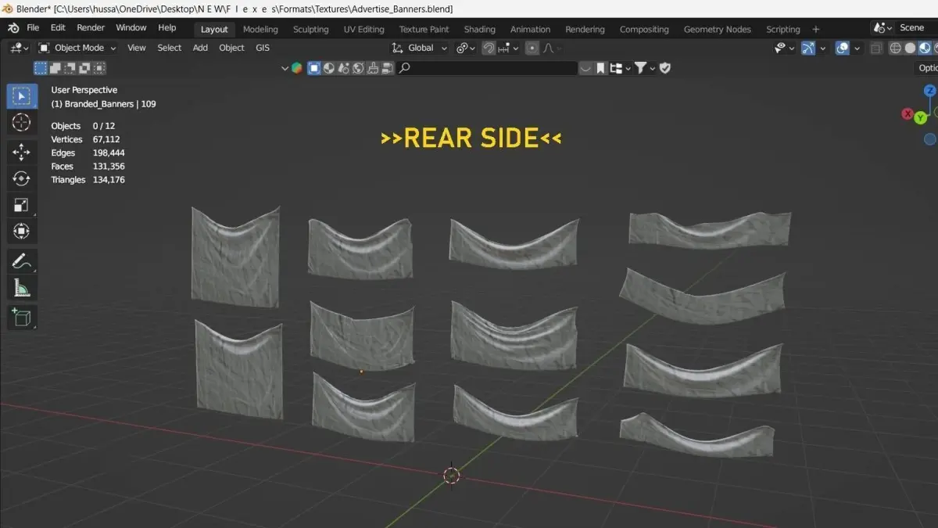Choose the subtract selection mode icon
938x528 pixels.
click(x=70, y=68)
